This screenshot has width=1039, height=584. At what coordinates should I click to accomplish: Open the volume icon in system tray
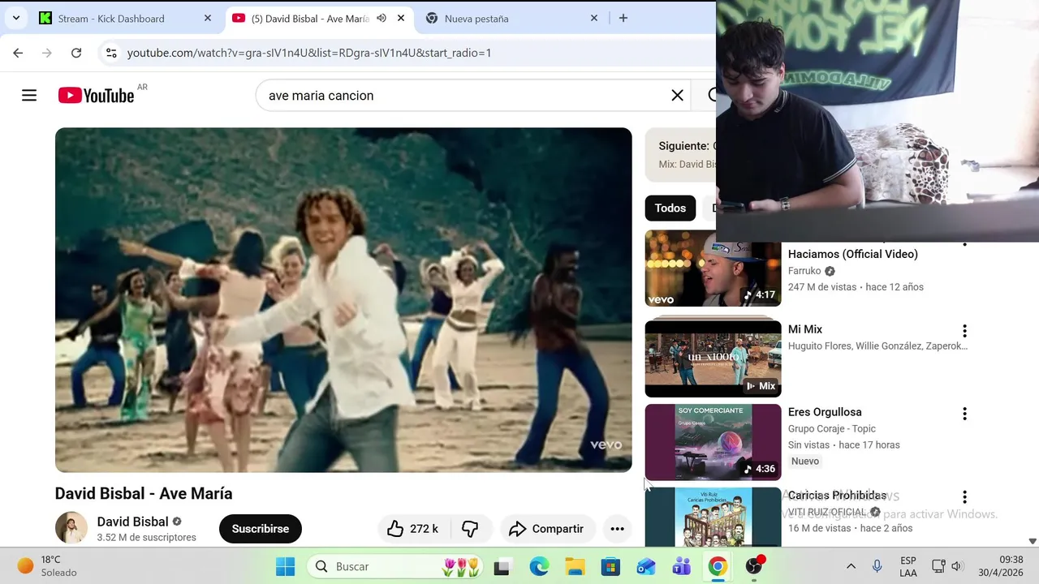956,566
